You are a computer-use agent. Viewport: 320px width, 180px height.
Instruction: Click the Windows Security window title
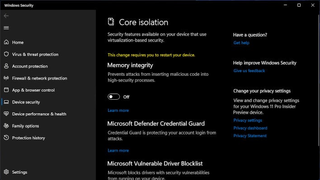click(19, 5)
